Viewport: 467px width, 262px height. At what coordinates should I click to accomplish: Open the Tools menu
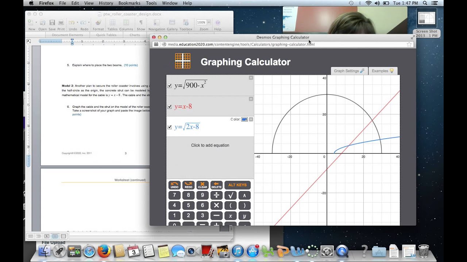point(151,3)
